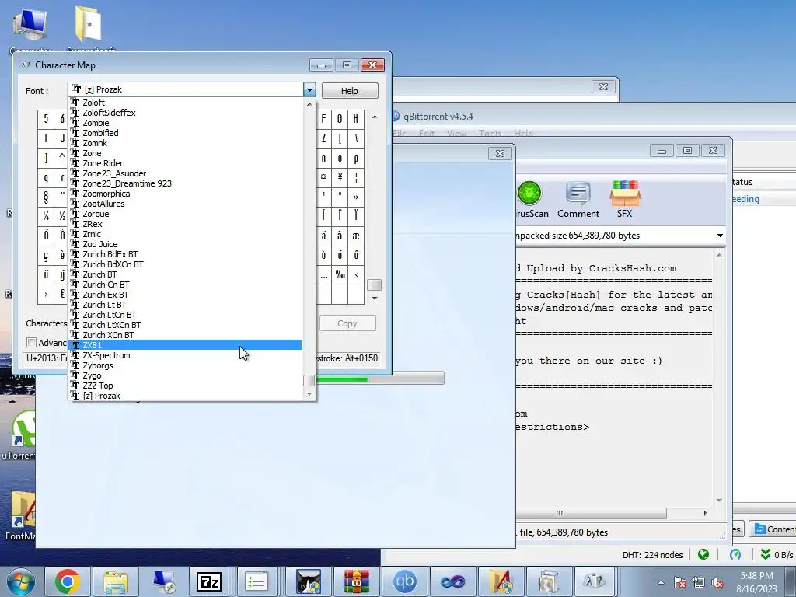The width and height of the screenshot is (796, 597).
Task: Toggle the Advanced view checkbox
Action: (x=31, y=343)
